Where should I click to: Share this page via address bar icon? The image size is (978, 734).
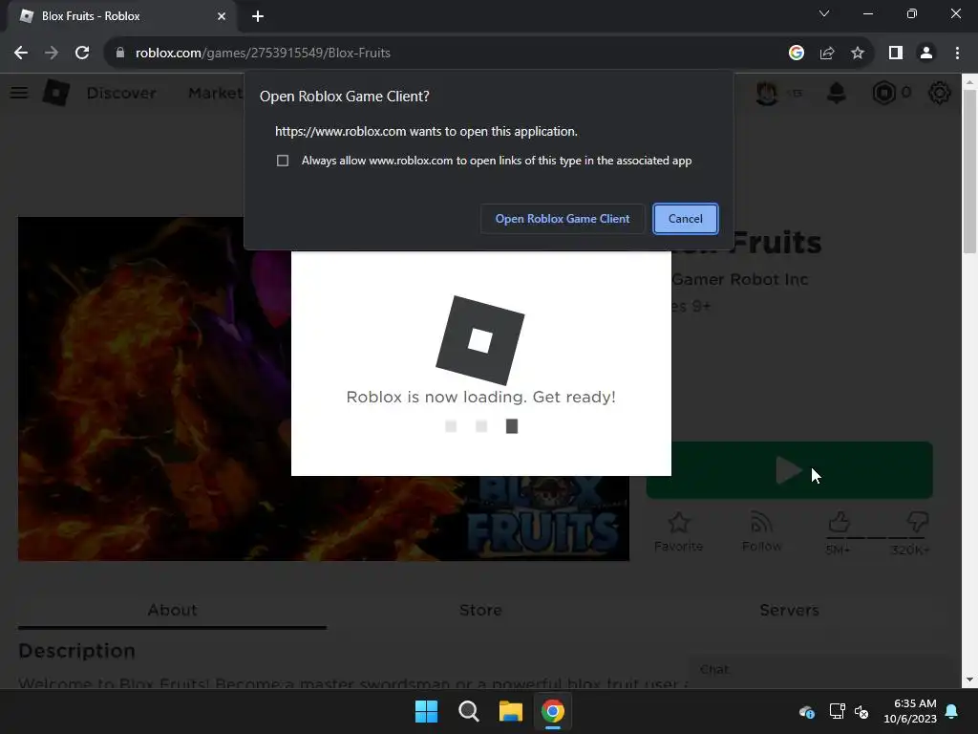[x=827, y=54]
